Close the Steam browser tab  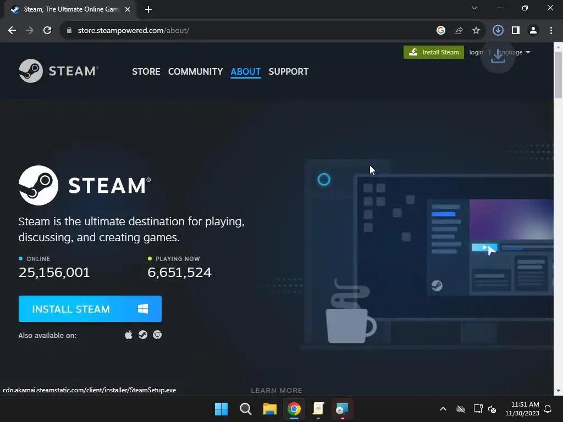point(128,9)
